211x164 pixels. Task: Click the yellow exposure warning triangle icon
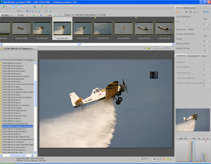click(168, 159)
